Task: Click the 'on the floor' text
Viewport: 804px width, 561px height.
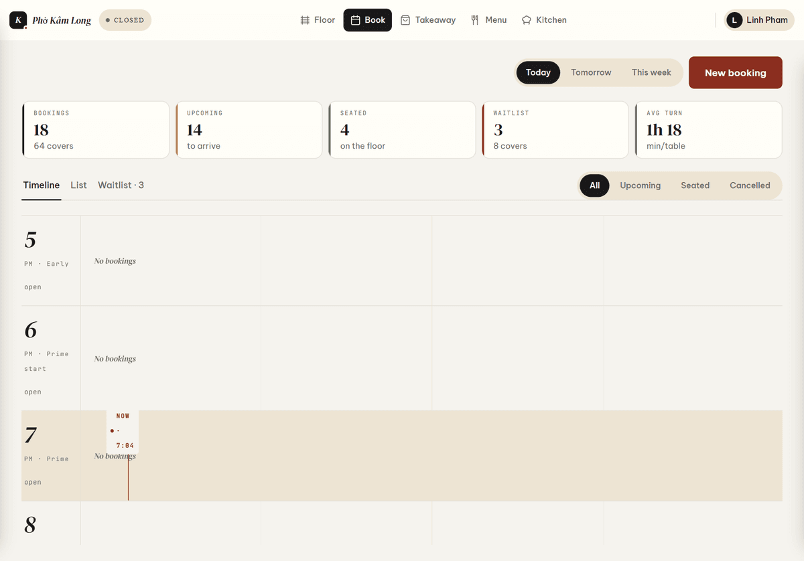Action: pos(362,146)
